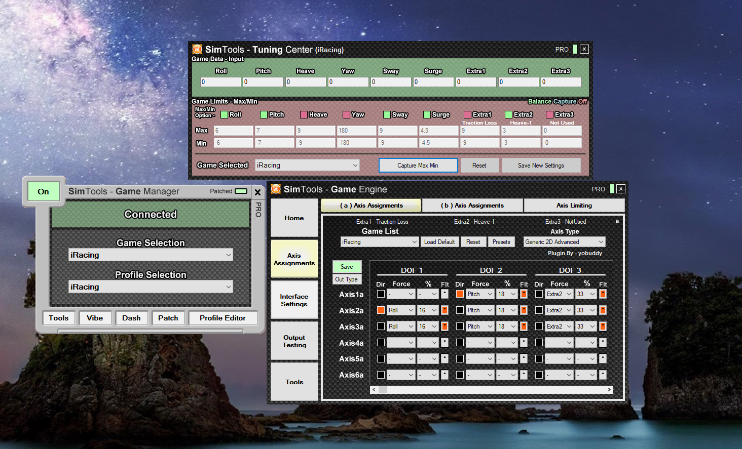
Task: Open Tools in the Game Manager
Action: [x=59, y=317]
